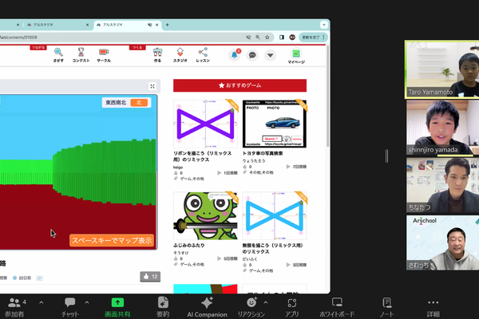Screen dimensions: 479x319
Task: Expand the chevron next to チャット
Action: click(87, 302)
